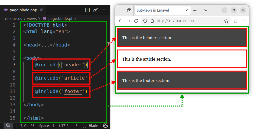Open the browser hamburger menu

(243, 21)
